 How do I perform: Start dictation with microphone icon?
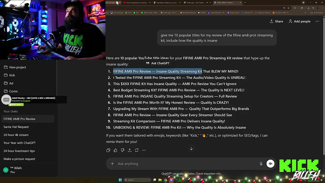[261, 164]
